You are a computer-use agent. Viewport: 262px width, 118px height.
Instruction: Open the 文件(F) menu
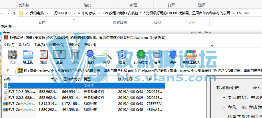click(9, 45)
